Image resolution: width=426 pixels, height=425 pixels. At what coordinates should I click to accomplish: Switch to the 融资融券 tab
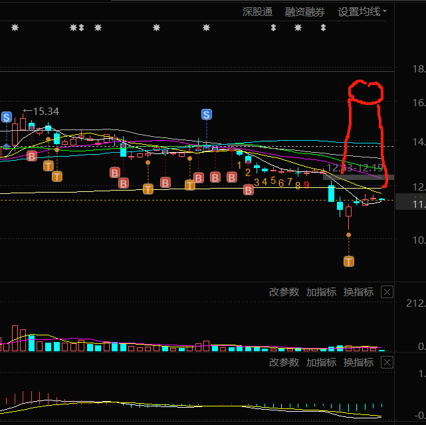(305, 12)
